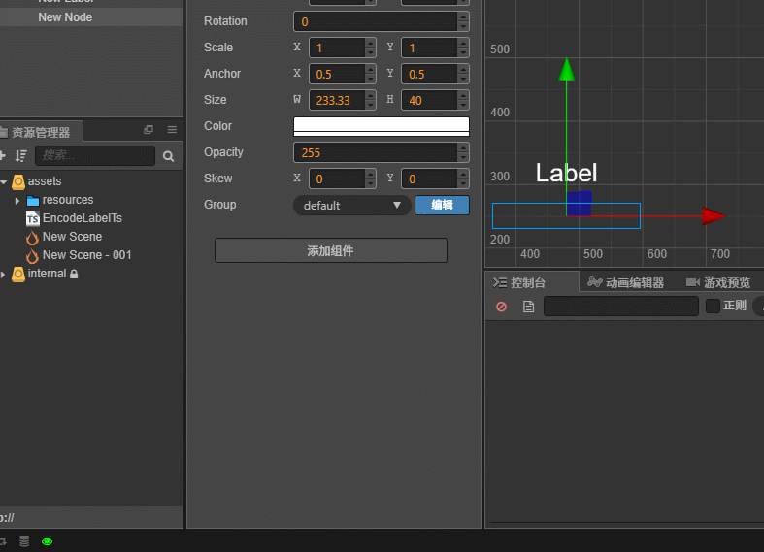
Task: Click the plus create-asset icon
Action: 3,156
